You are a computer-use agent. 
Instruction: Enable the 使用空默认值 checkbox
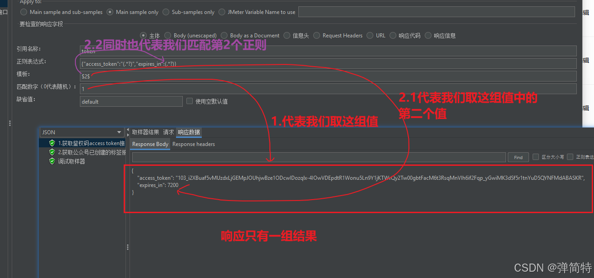pyautogui.click(x=190, y=101)
